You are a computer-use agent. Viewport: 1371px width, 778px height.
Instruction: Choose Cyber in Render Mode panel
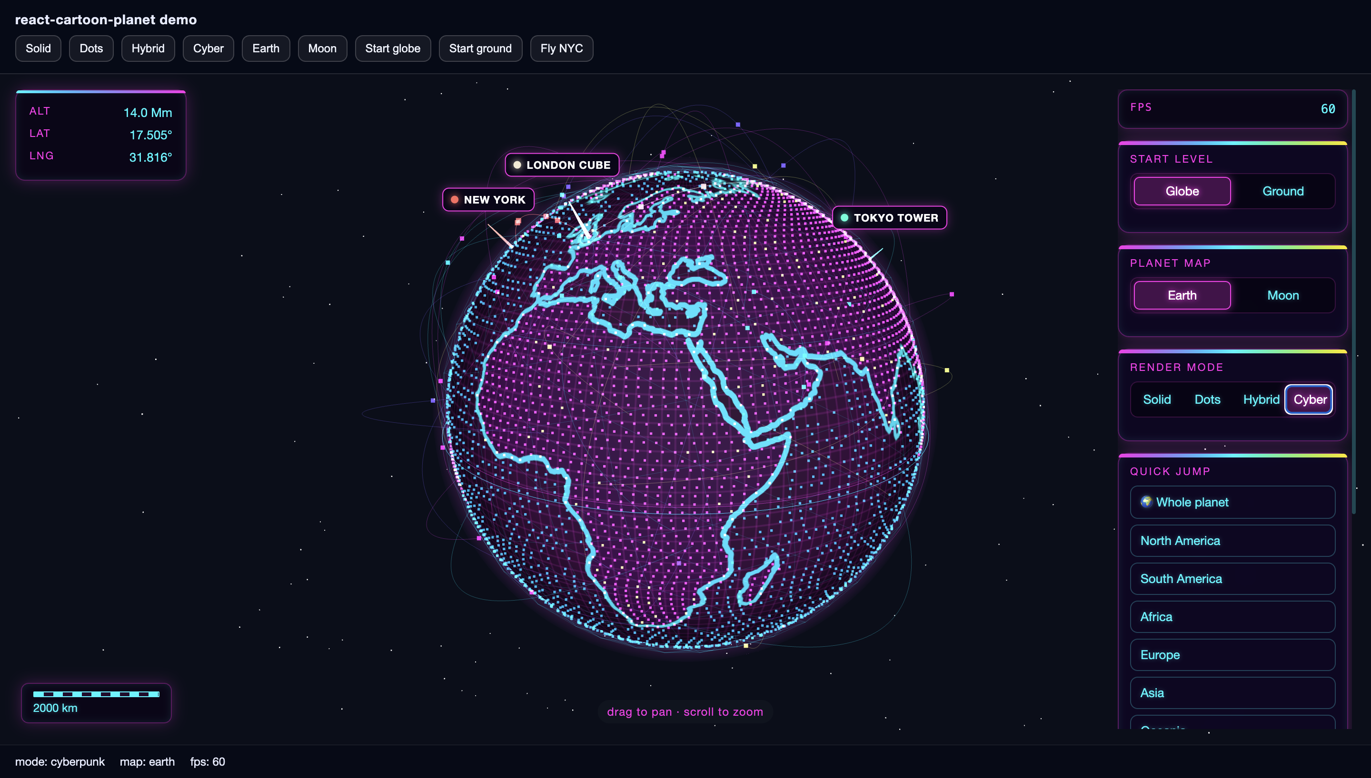pos(1309,399)
